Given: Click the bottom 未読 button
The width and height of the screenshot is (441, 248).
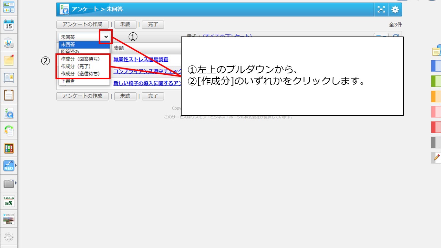Looking at the screenshot, I should tap(125, 96).
